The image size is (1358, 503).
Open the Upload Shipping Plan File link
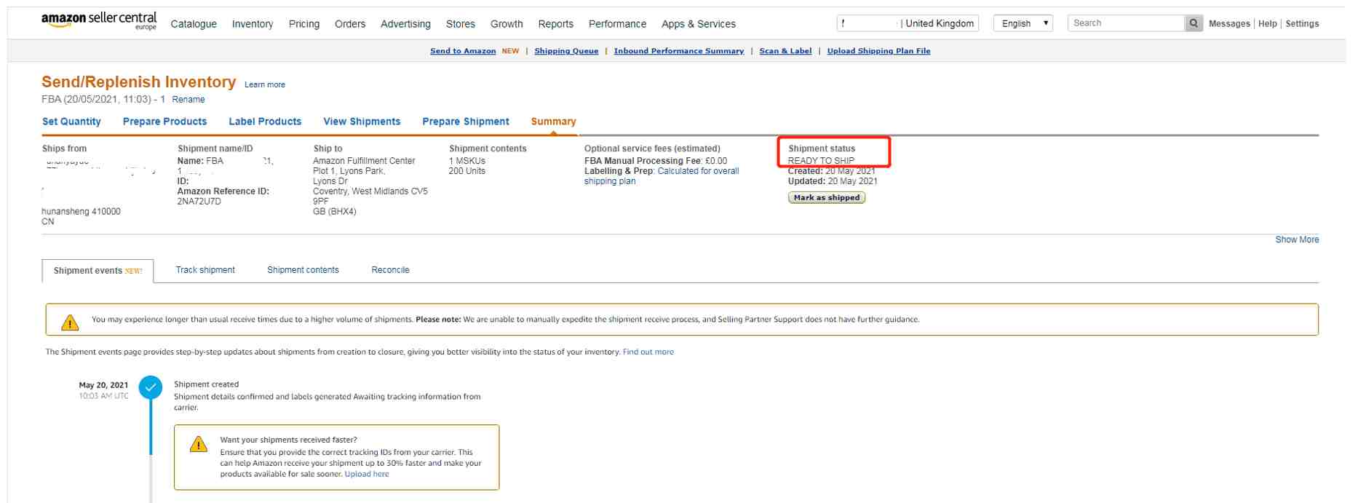878,51
